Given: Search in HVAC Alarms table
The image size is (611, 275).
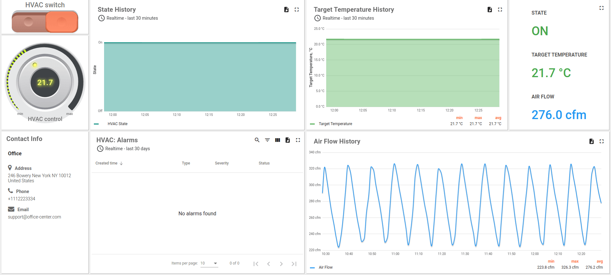Looking at the screenshot, I should (x=257, y=140).
